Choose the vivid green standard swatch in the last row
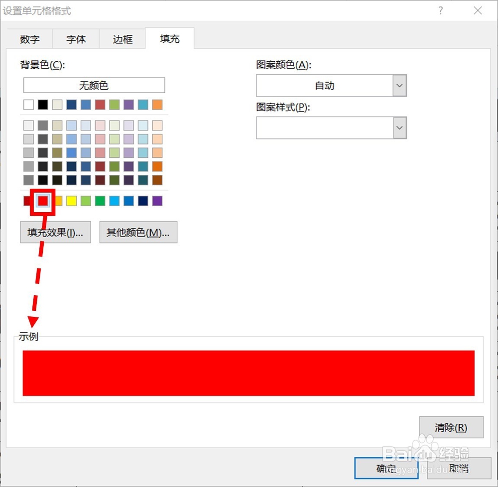 tap(100, 201)
